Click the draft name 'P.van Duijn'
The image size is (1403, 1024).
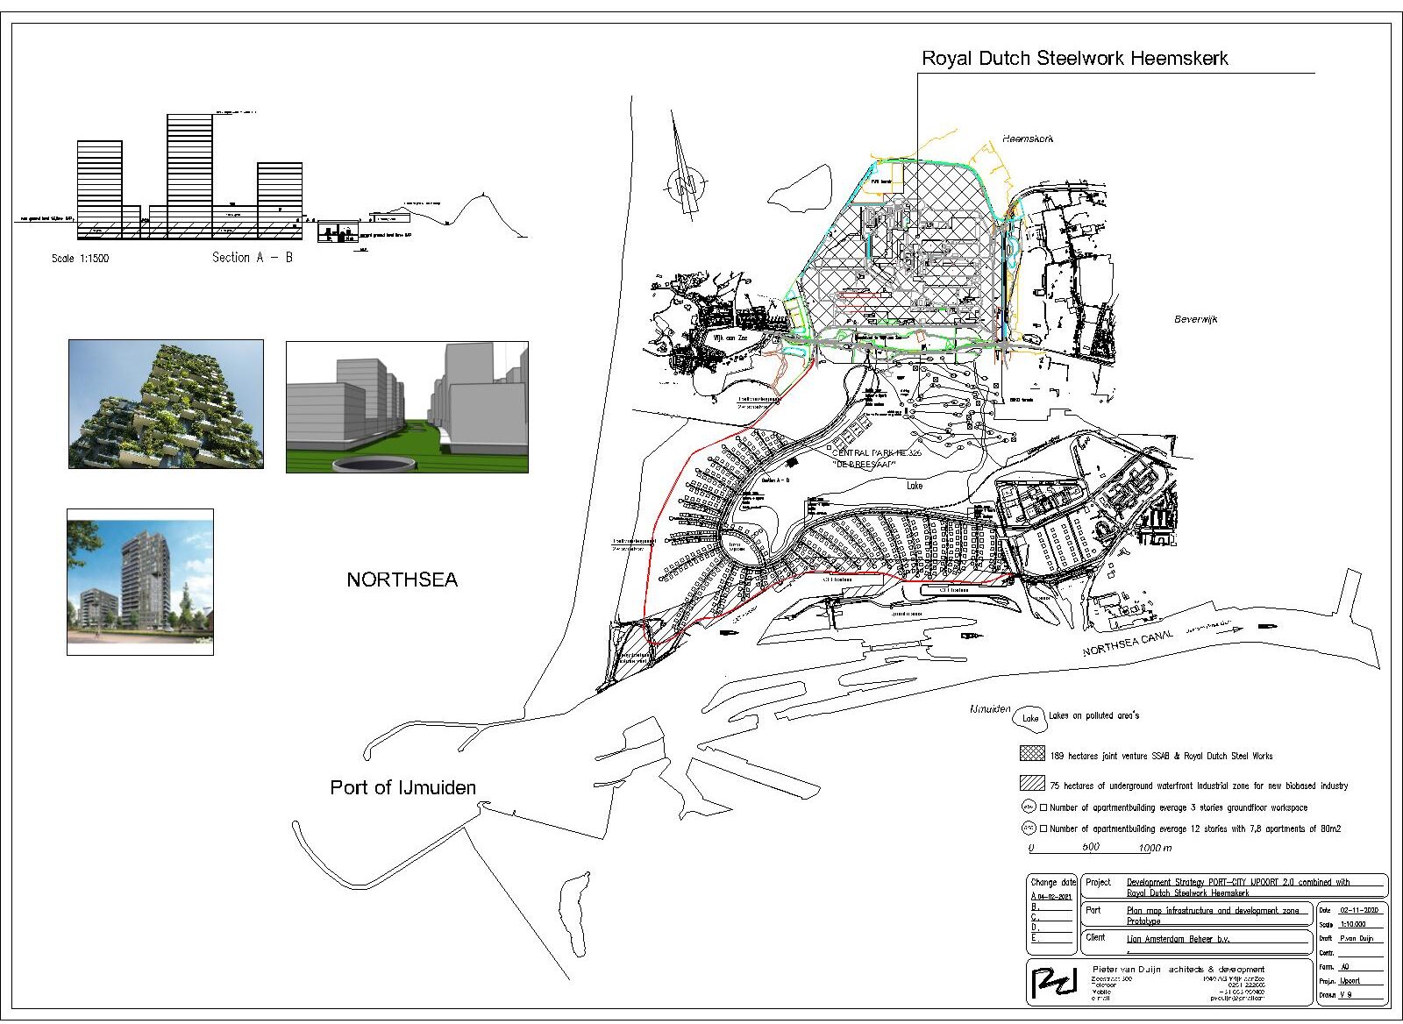click(1357, 938)
